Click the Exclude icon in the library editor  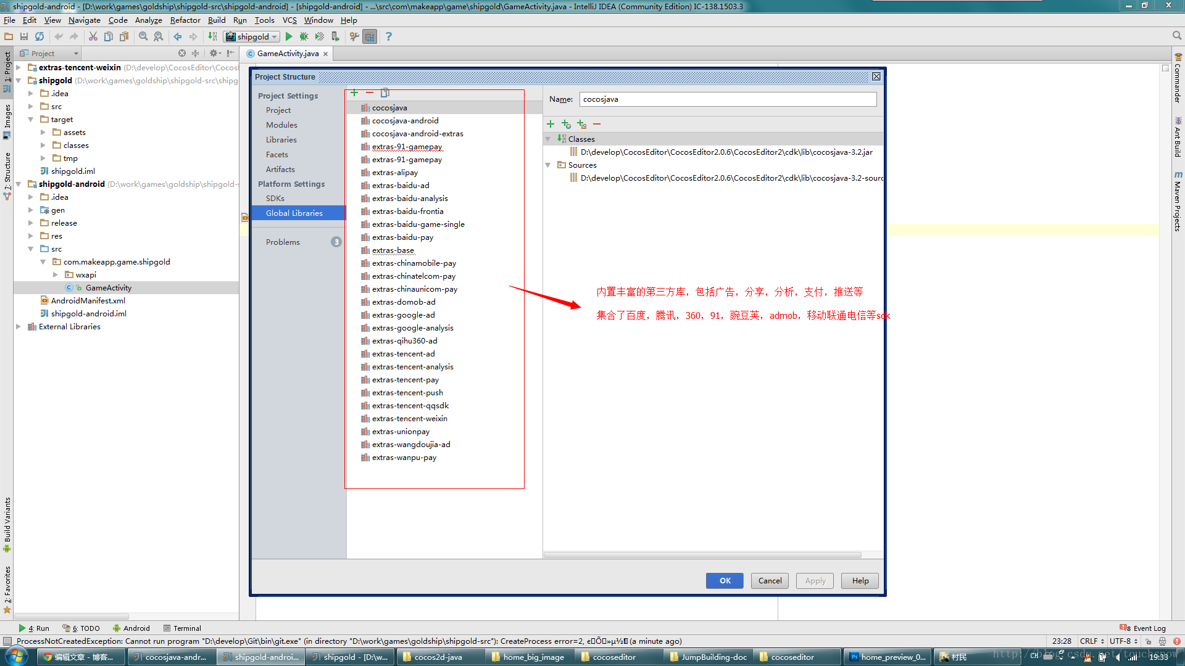click(581, 124)
